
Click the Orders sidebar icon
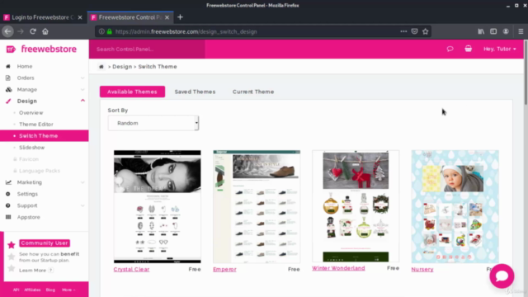tap(8, 78)
